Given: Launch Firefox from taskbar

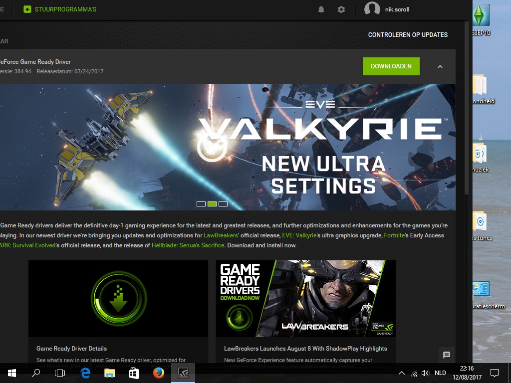Looking at the screenshot, I should (x=159, y=373).
